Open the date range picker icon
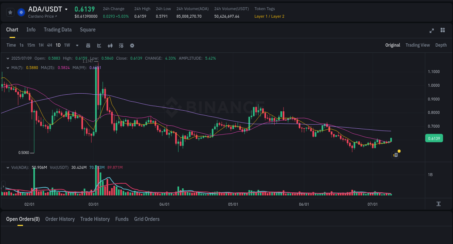The width and height of the screenshot is (453, 244). tap(88, 45)
